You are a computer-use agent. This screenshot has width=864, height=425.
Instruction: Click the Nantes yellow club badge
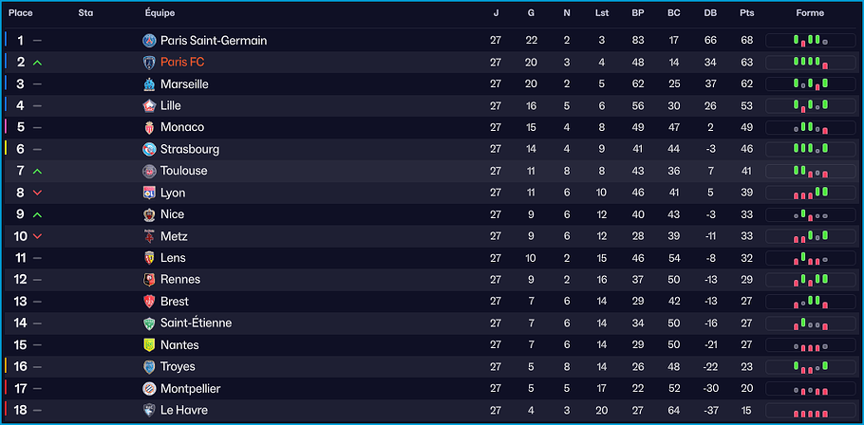pos(149,345)
